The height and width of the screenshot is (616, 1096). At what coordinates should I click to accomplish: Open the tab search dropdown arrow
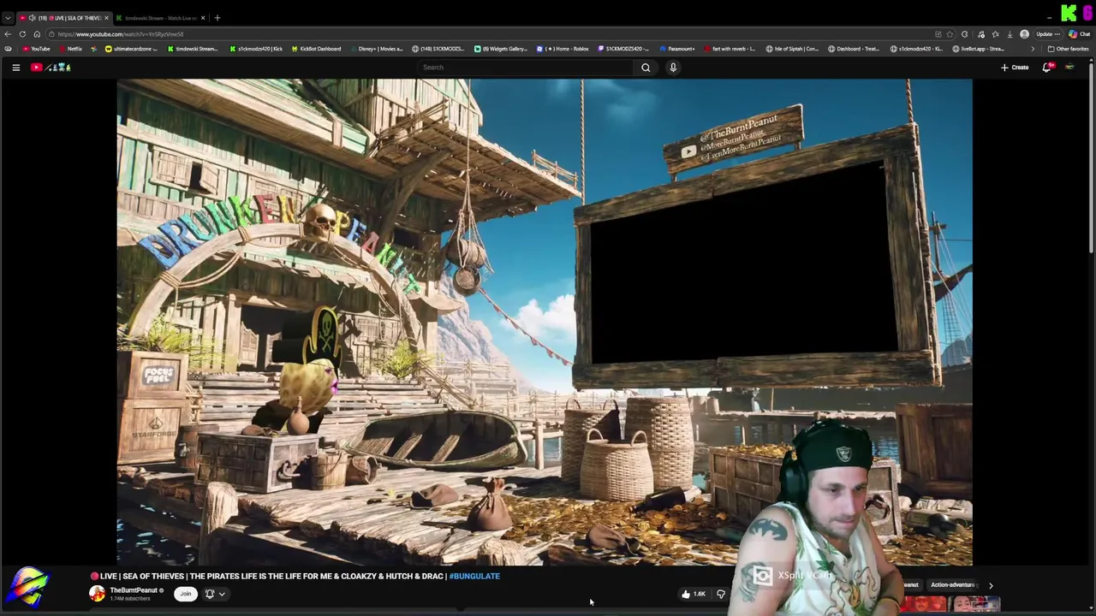click(x=8, y=18)
